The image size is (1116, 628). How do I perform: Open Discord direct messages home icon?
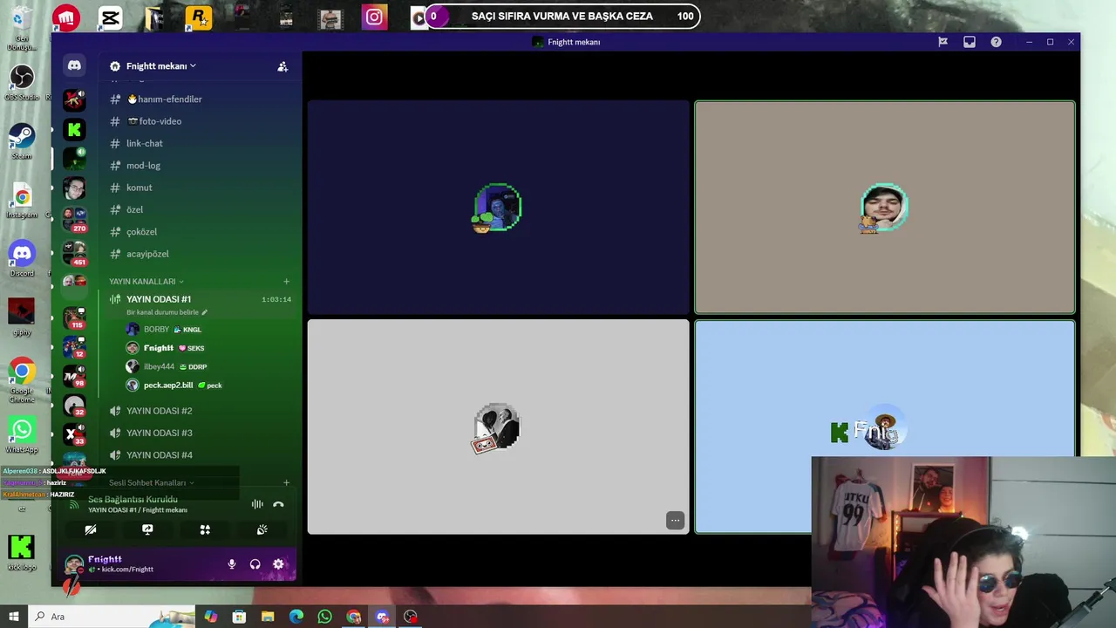tap(74, 65)
